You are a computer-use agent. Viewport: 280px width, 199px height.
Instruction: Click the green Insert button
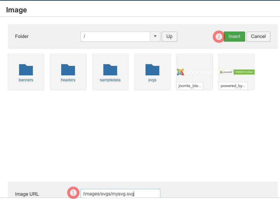234,36
